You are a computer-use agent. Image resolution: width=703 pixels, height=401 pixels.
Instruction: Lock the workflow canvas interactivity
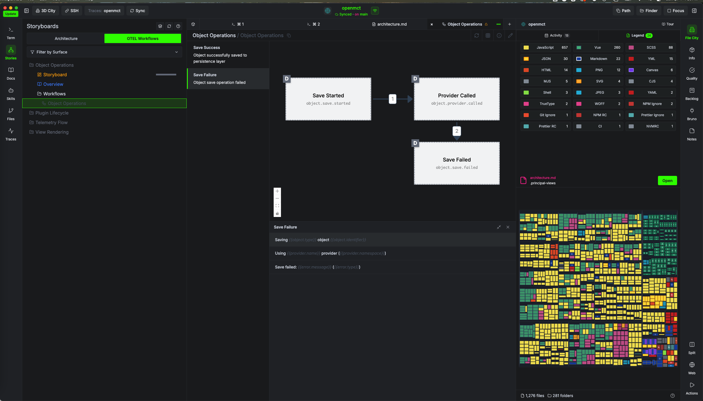tap(277, 214)
